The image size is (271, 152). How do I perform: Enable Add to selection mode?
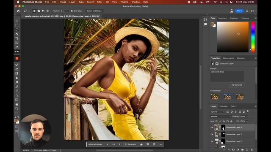click(x=39, y=11)
